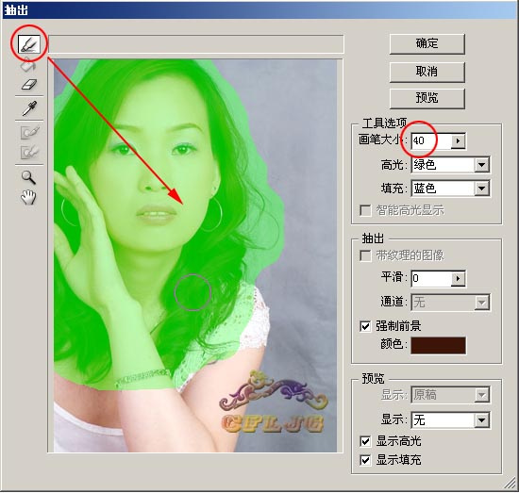Click the 确定 button
The width and height of the screenshot is (519, 493).
427,43
